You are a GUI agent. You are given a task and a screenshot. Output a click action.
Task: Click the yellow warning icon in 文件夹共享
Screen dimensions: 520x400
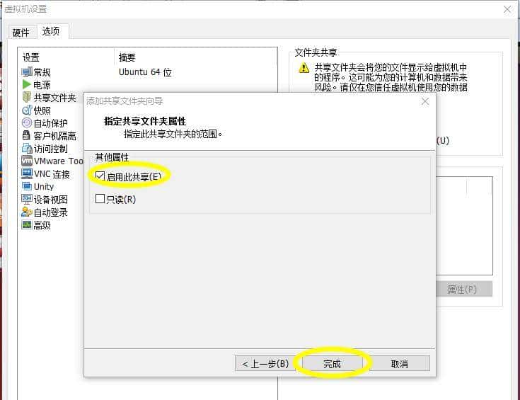click(304, 68)
